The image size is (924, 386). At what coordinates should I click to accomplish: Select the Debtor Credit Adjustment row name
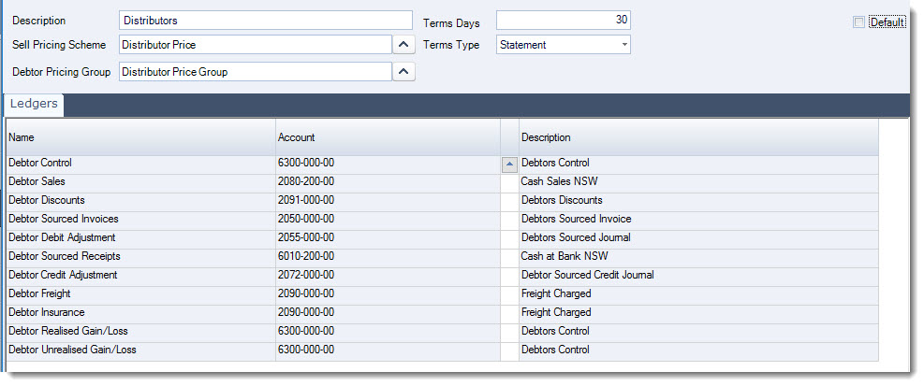click(63, 275)
